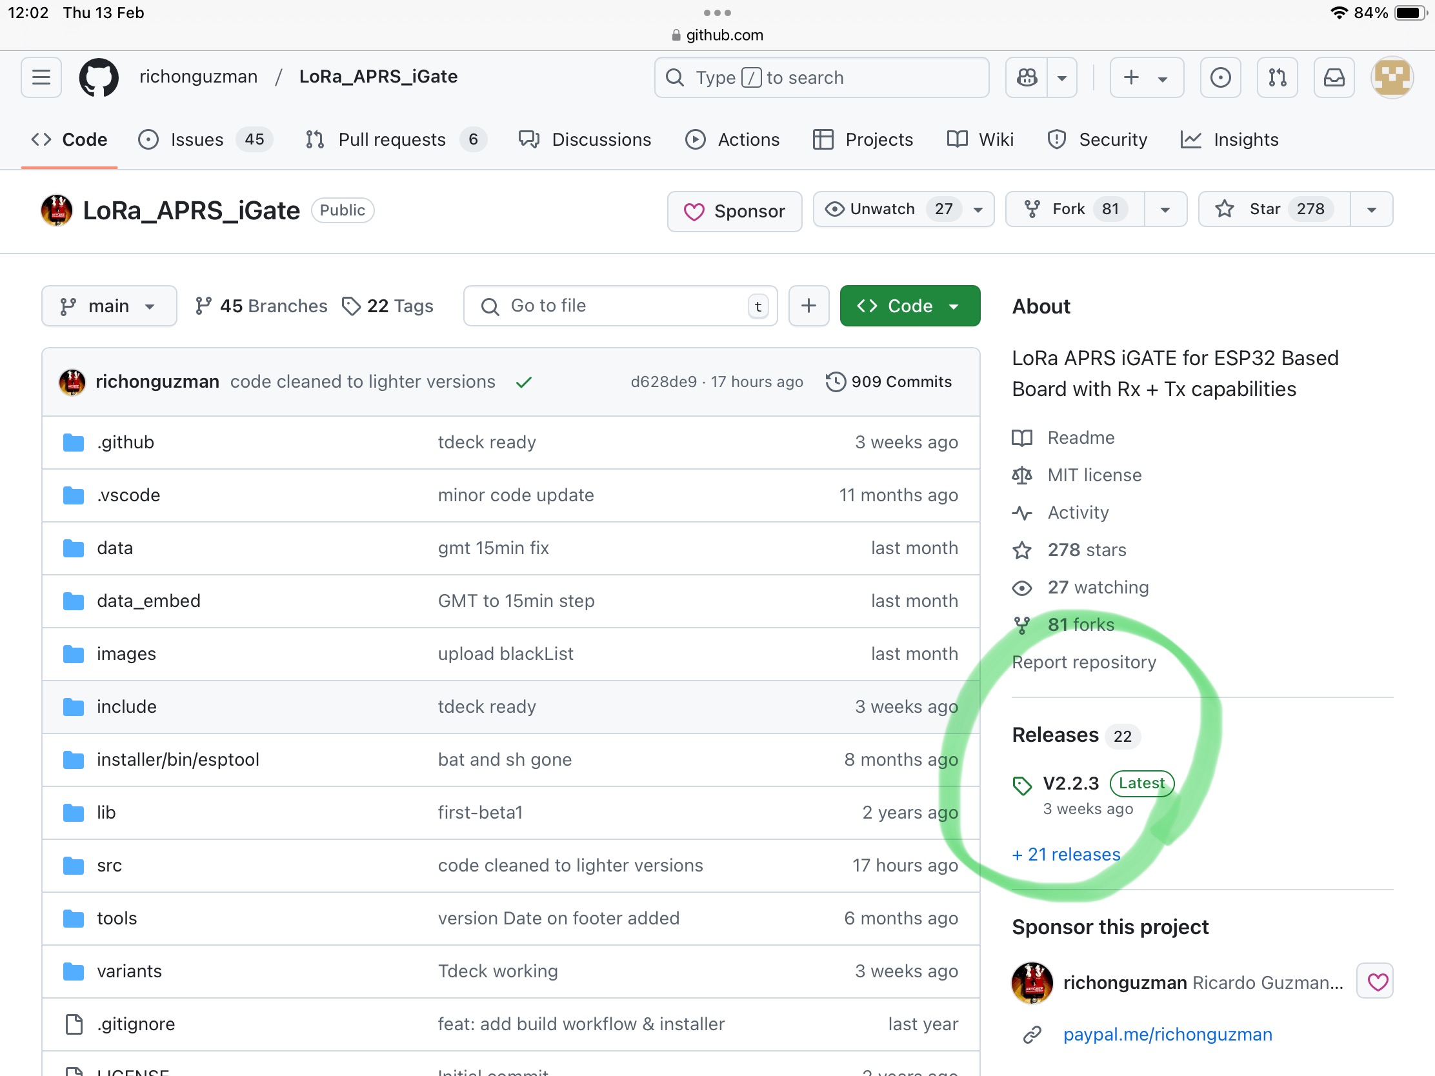View the 22 Tags link

pos(388,306)
